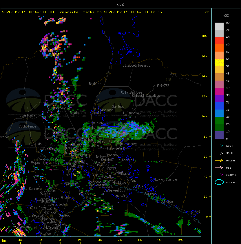Click the cyan 50YD arrow in legend

tap(219, 146)
